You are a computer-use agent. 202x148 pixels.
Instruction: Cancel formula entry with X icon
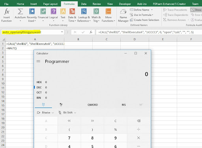75,32
